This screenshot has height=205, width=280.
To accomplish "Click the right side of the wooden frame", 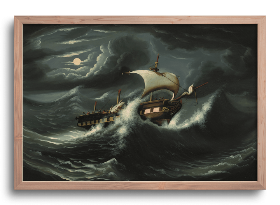I will 261,102.
